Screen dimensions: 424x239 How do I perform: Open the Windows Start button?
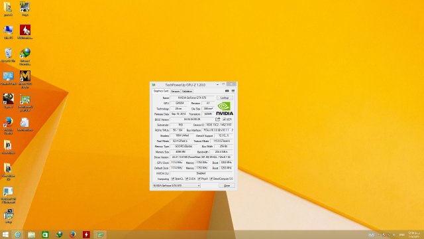point(5,234)
